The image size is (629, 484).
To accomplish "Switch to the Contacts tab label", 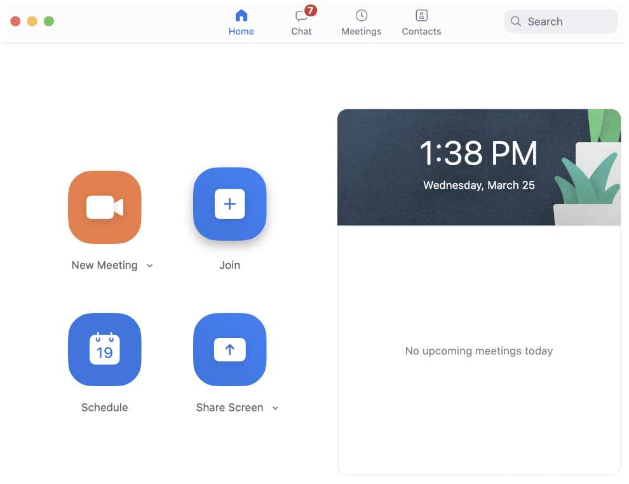I will (x=422, y=31).
